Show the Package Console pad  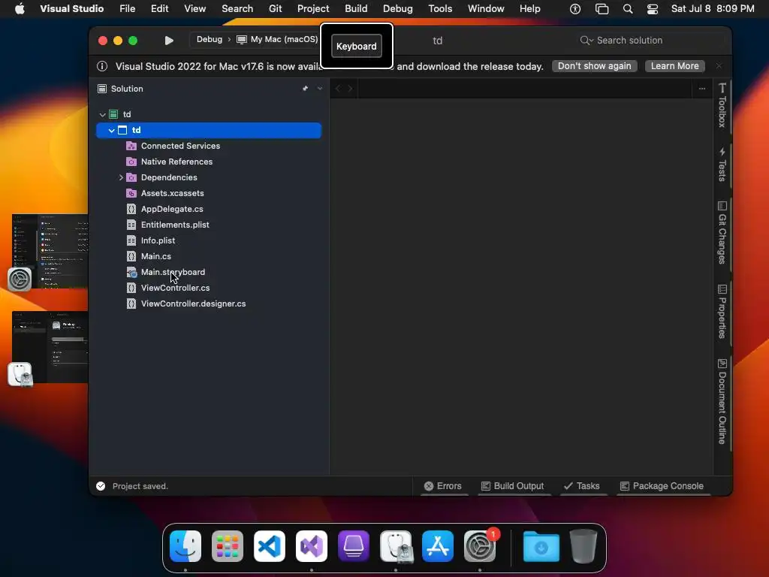[662, 486]
